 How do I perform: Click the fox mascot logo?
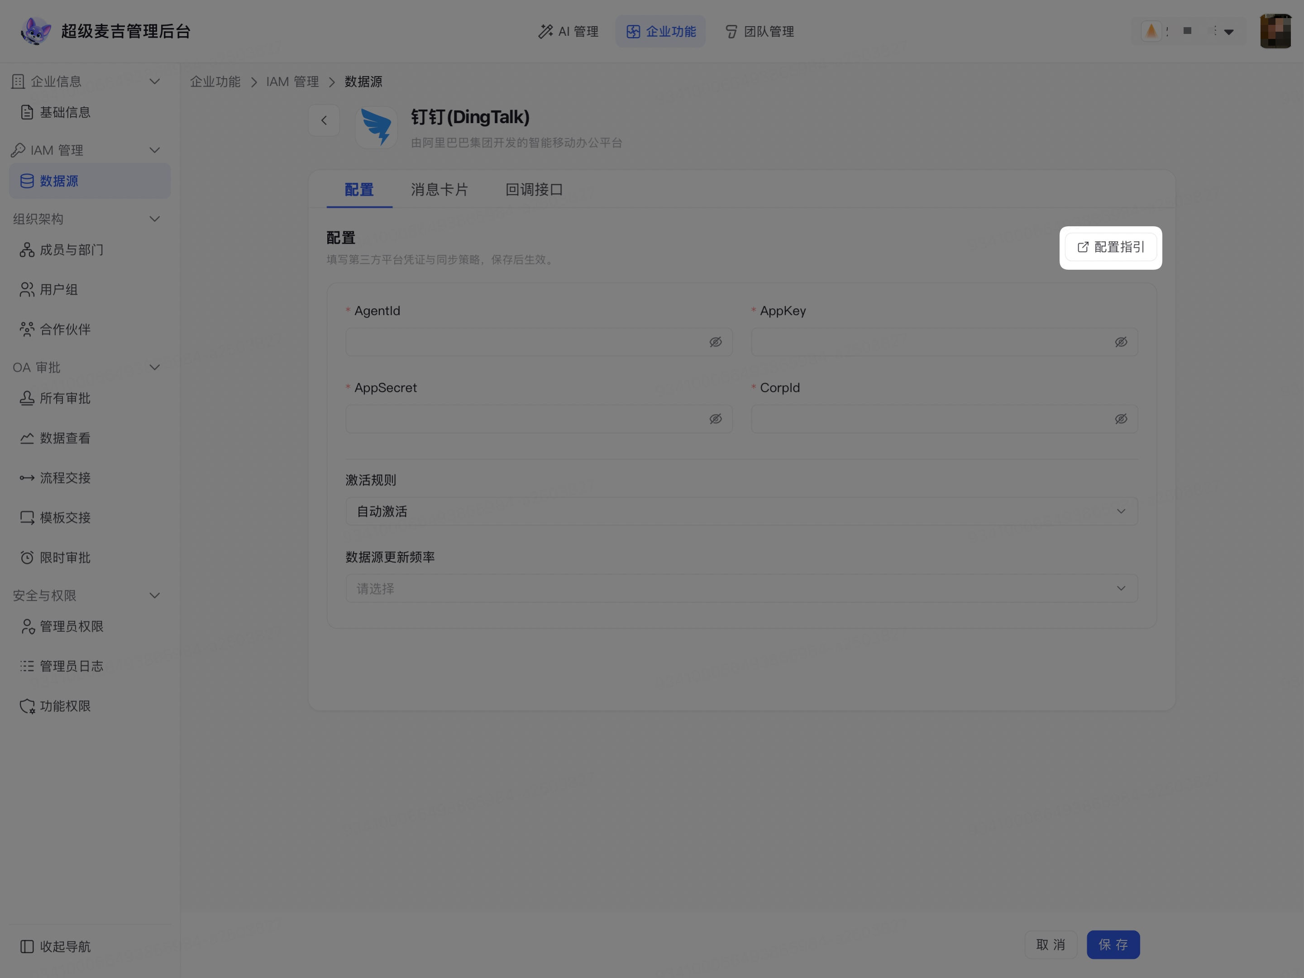pos(35,31)
